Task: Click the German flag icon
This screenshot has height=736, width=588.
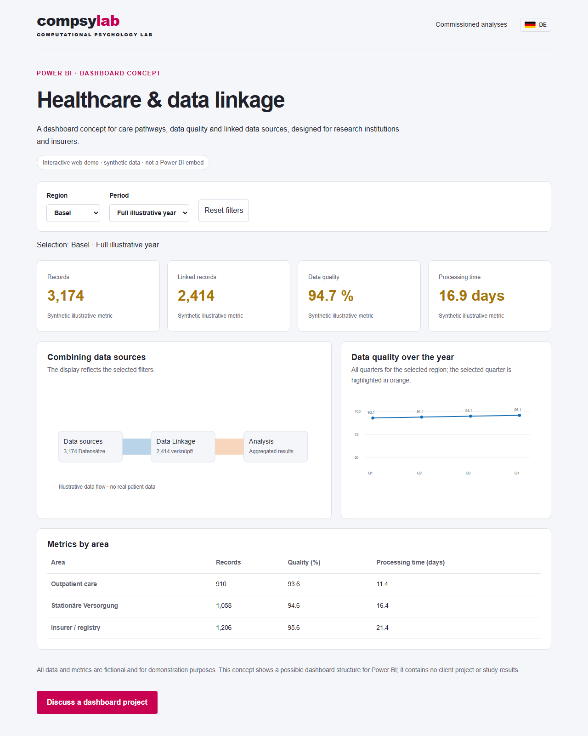Action: pos(530,25)
